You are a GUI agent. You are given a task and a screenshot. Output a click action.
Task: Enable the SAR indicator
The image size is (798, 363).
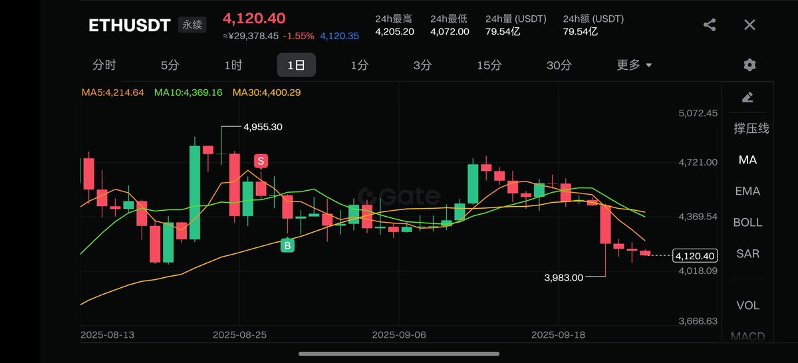pos(747,254)
